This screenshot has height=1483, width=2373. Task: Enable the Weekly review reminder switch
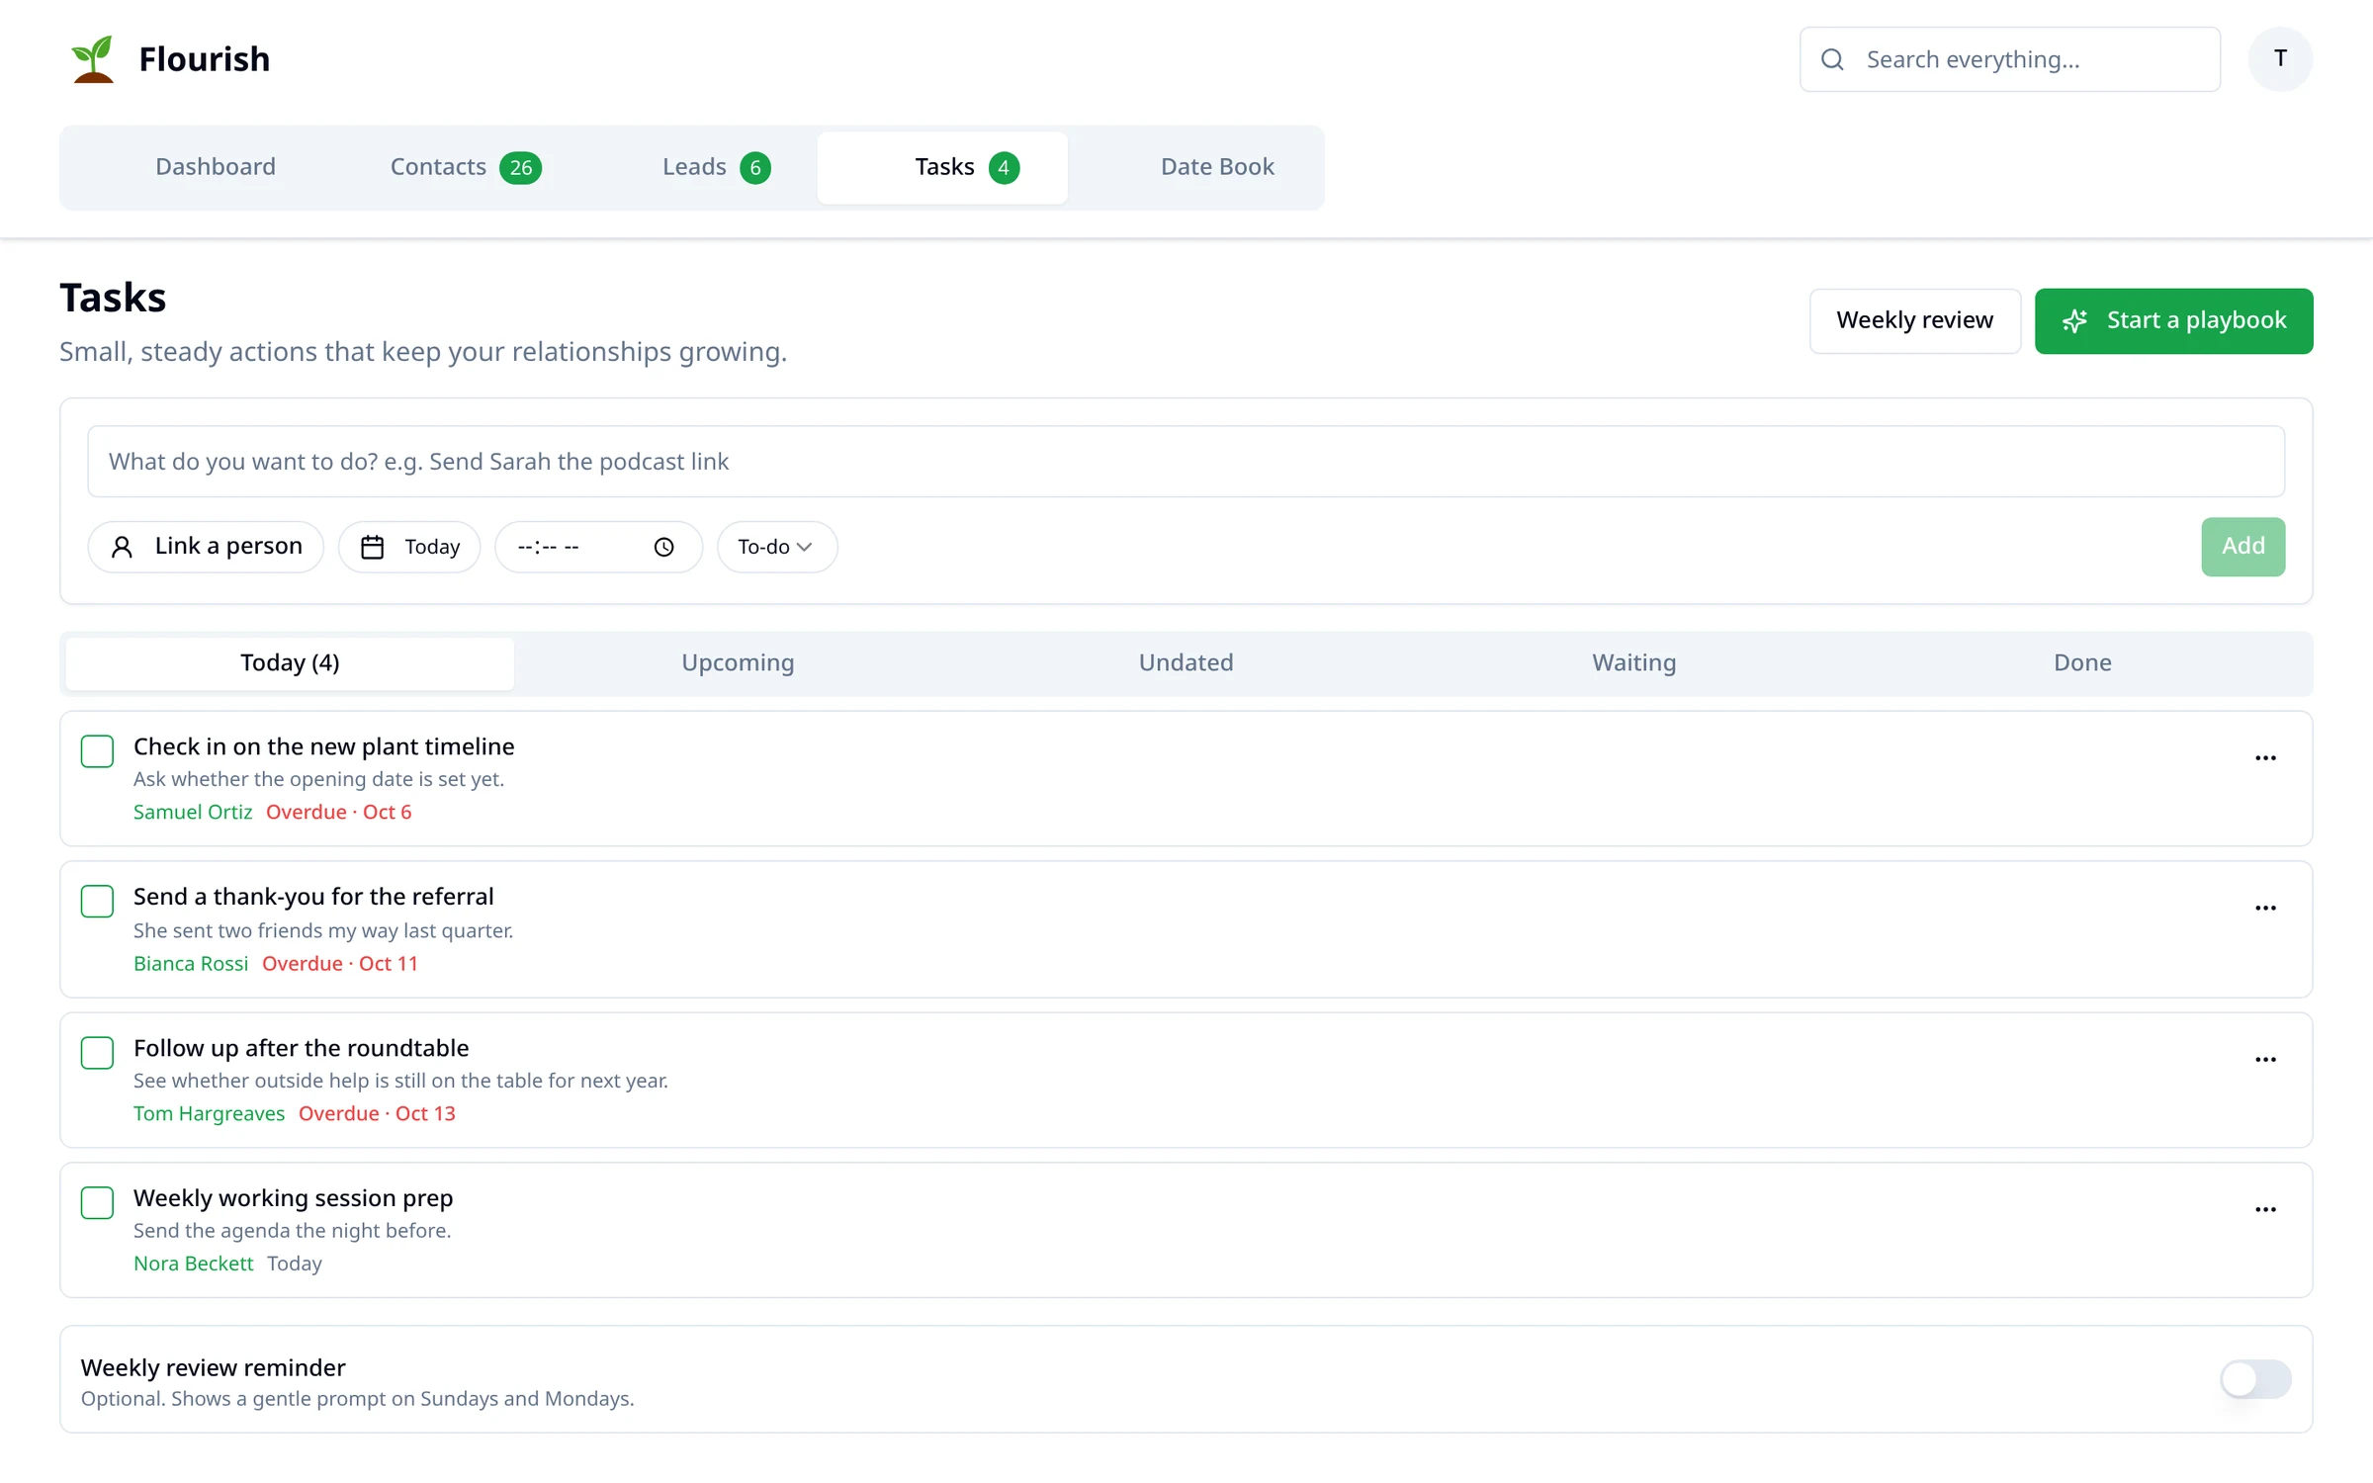[x=2255, y=1379]
